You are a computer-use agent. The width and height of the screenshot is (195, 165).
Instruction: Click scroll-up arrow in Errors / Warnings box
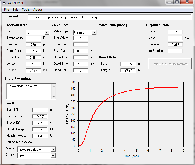pos(54,86)
